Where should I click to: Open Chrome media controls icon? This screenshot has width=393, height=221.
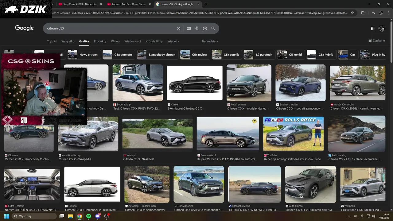click(x=374, y=13)
